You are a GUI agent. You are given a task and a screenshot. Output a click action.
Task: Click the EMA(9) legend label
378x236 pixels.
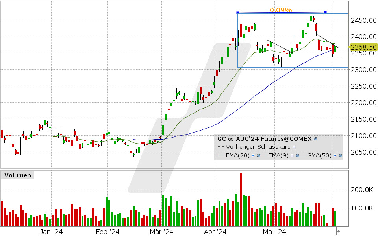[x=278, y=156]
